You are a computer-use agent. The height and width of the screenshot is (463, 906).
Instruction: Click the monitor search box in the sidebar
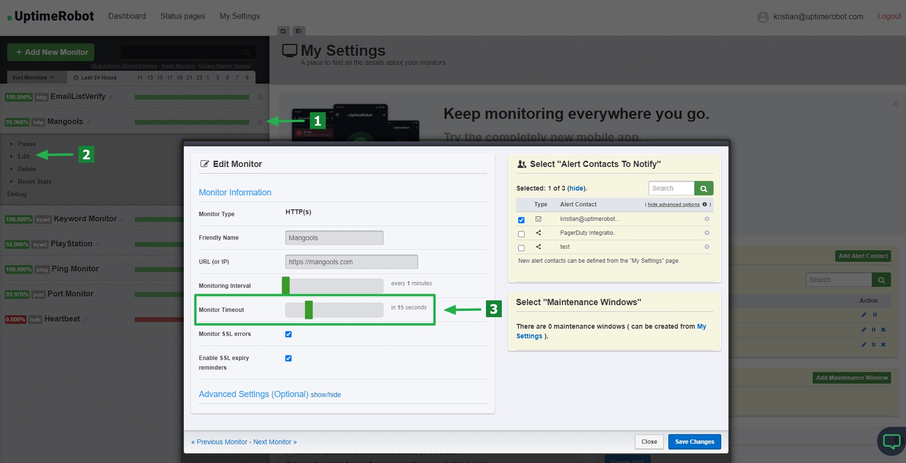(x=188, y=52)
